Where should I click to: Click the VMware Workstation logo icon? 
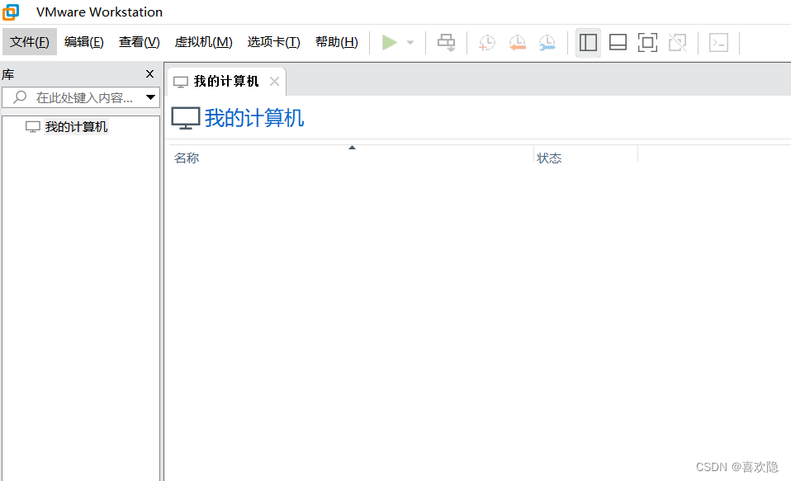[x=11, y=12]
